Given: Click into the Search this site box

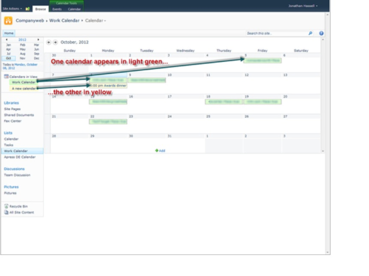Looking at the screenshot, I should point(276,33).
